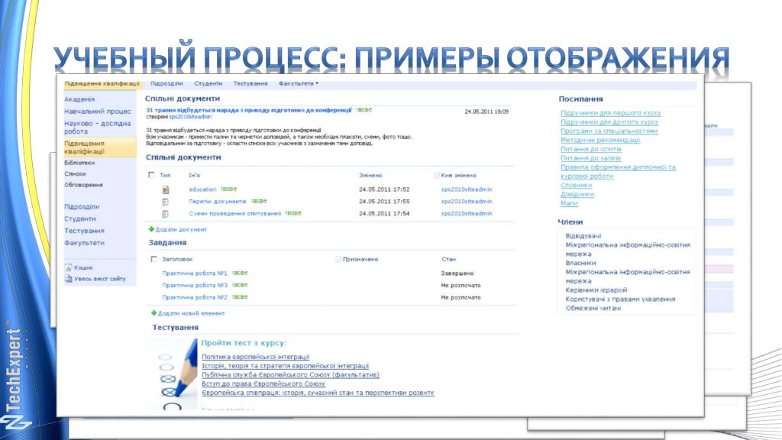The height and width of the screenshot is (440, 782).
Task: Open the Кошик recycle bin icon
Action: pyautogui.click(x=68, y=267)
